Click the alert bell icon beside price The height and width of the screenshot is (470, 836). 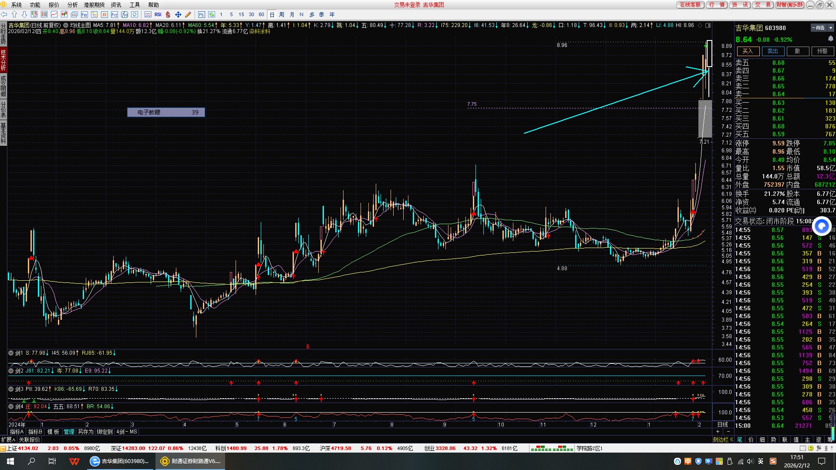830,39
